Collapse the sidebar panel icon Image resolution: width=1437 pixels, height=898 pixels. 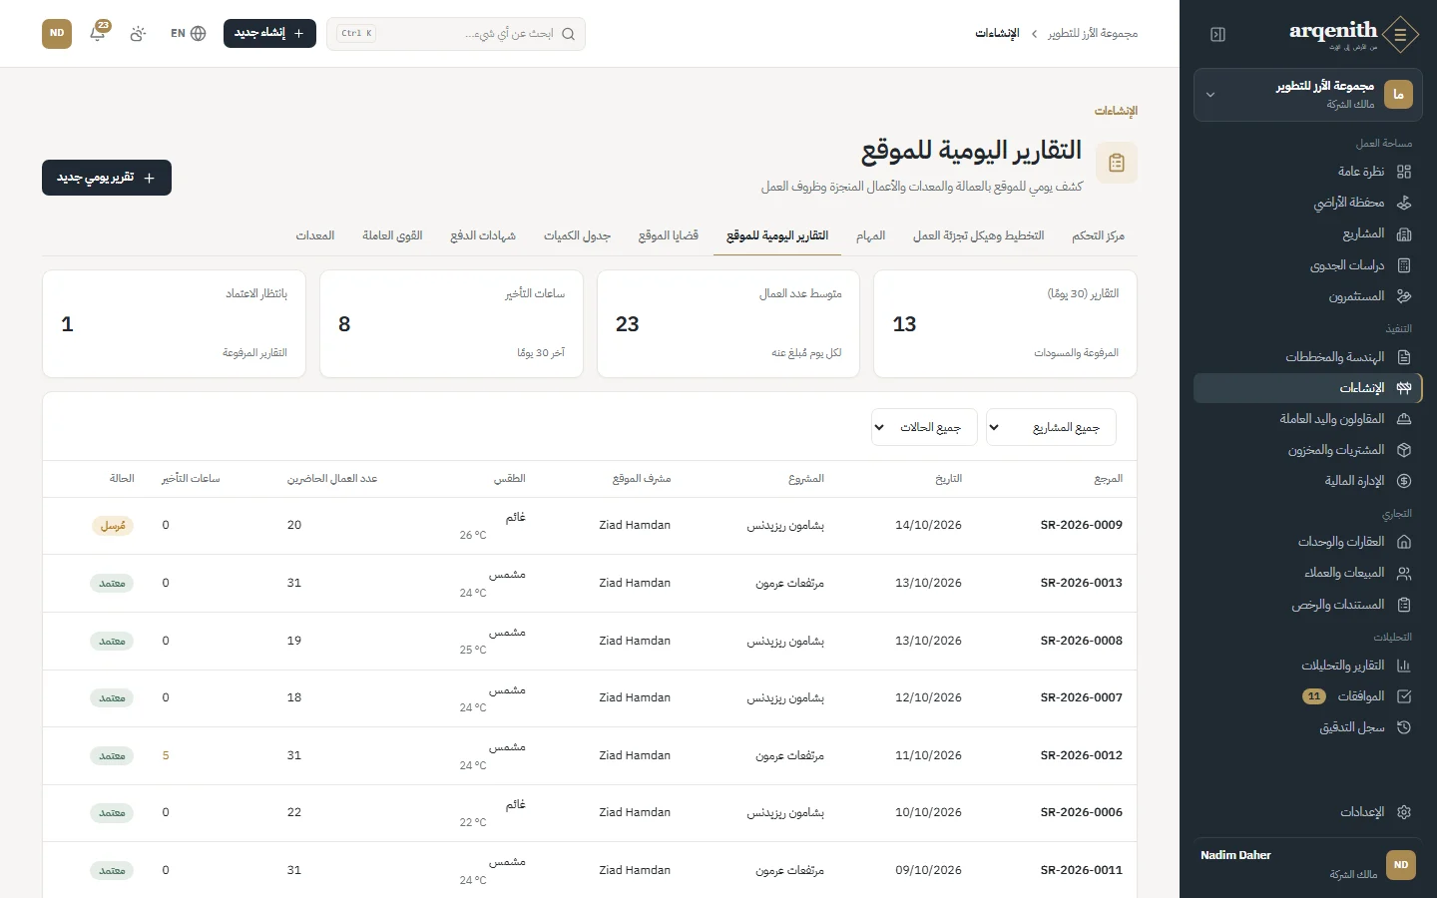point(1217,34)
